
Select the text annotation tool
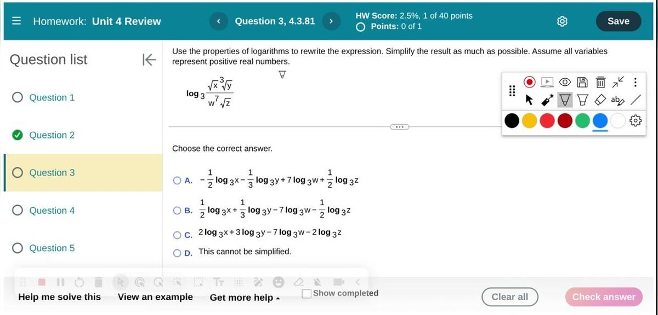(617, 100)
